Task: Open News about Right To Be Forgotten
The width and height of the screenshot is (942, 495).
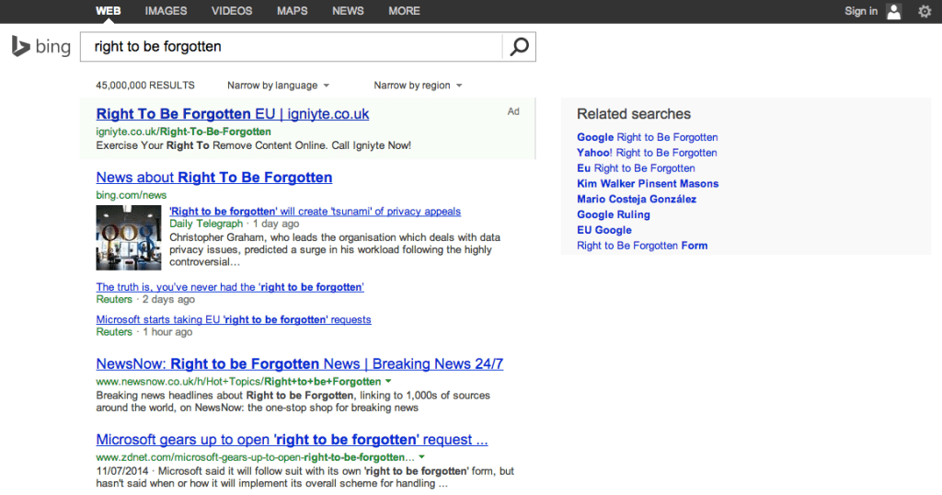Action: tap(213, 178)
